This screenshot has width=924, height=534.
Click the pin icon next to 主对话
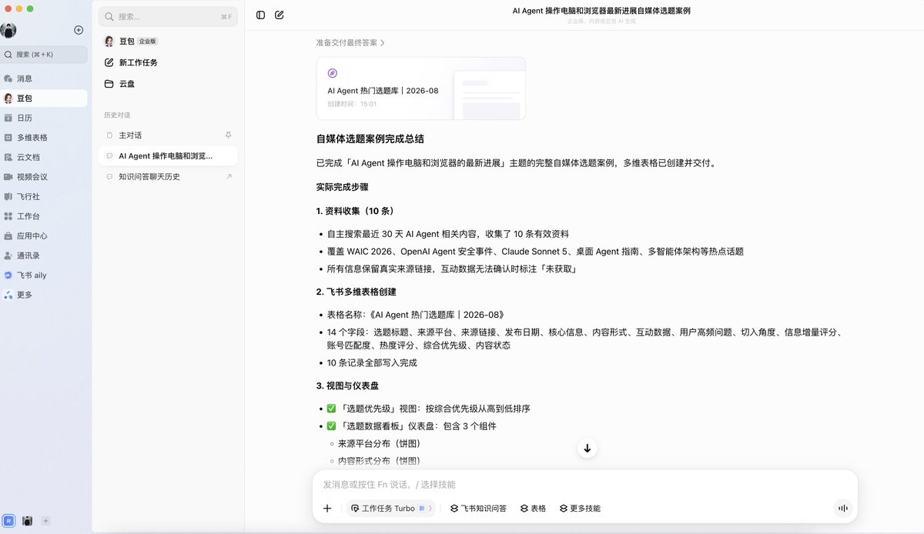pos(227,135)
